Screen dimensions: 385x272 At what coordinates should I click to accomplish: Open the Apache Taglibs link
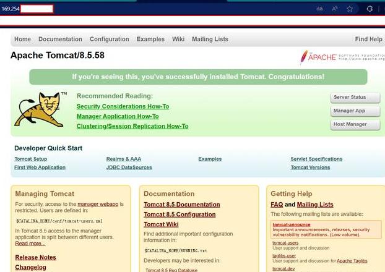pyautogui.click(x=352, y=261)
